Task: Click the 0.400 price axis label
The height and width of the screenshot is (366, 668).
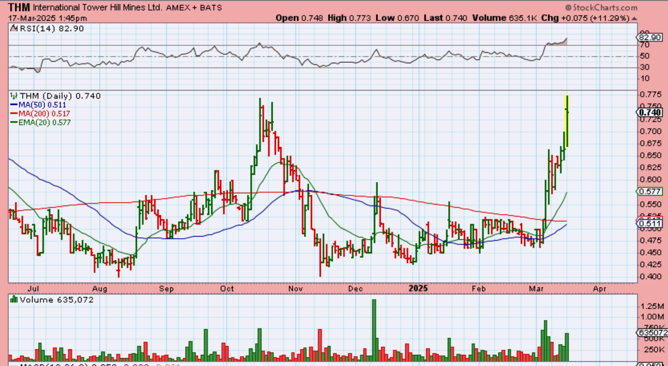Action: (x=651, y=276)
